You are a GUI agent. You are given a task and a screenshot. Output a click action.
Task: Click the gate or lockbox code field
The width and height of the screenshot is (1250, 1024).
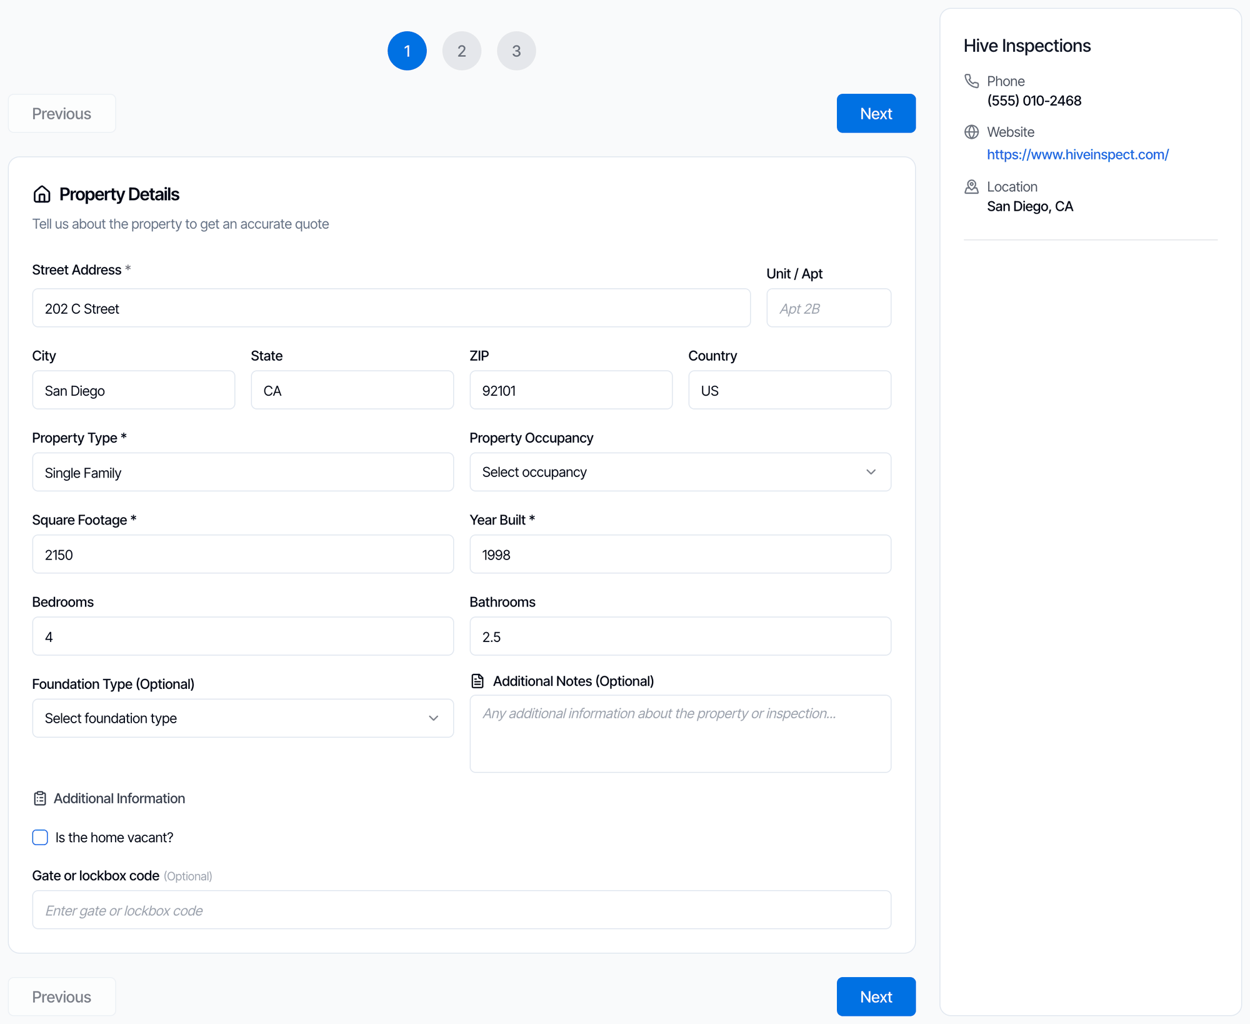pos(462,910)
